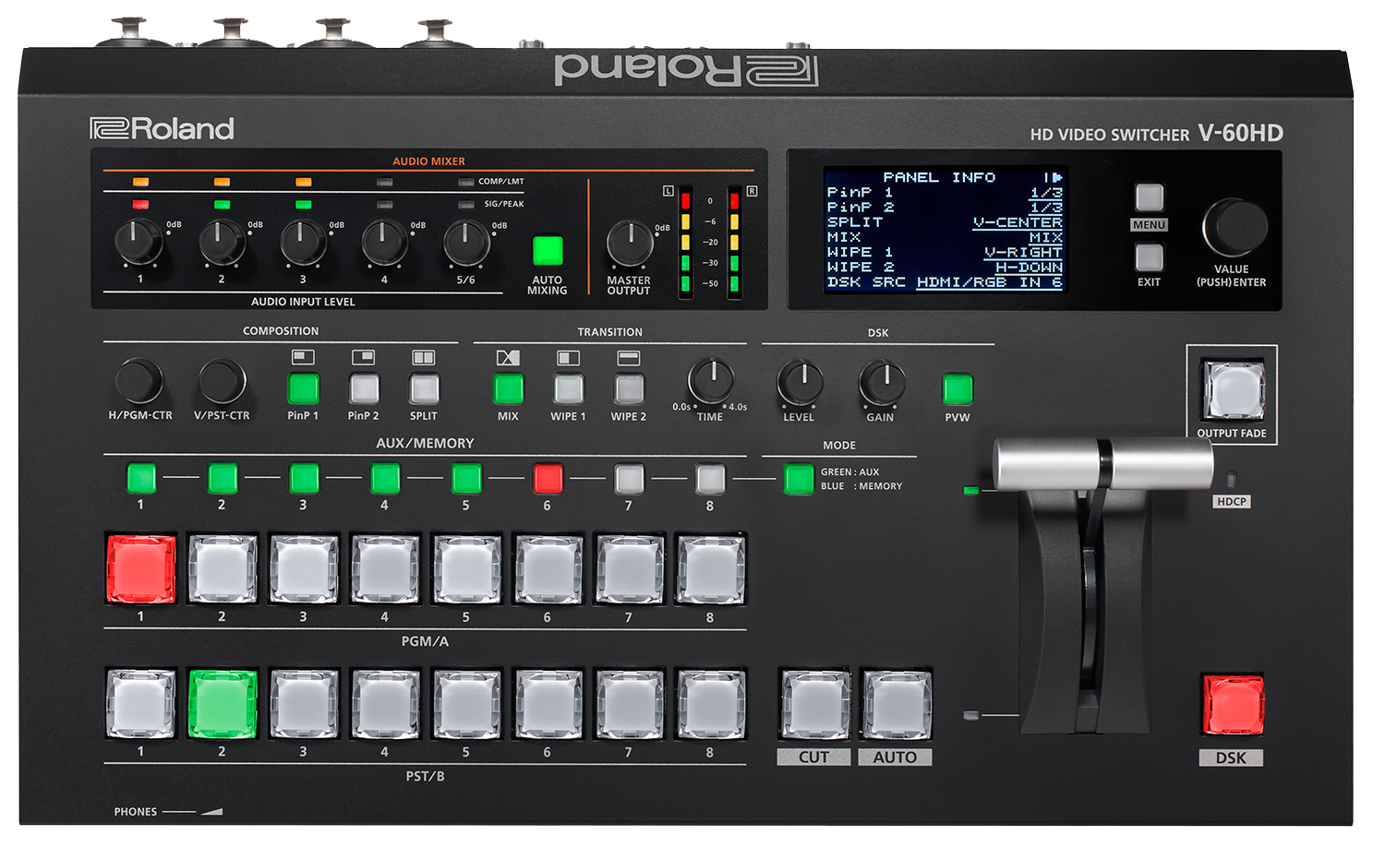Viewport: 1385px width, 859px height.
Task: Toggle the red DSK button
Action: coord(1233,705)
